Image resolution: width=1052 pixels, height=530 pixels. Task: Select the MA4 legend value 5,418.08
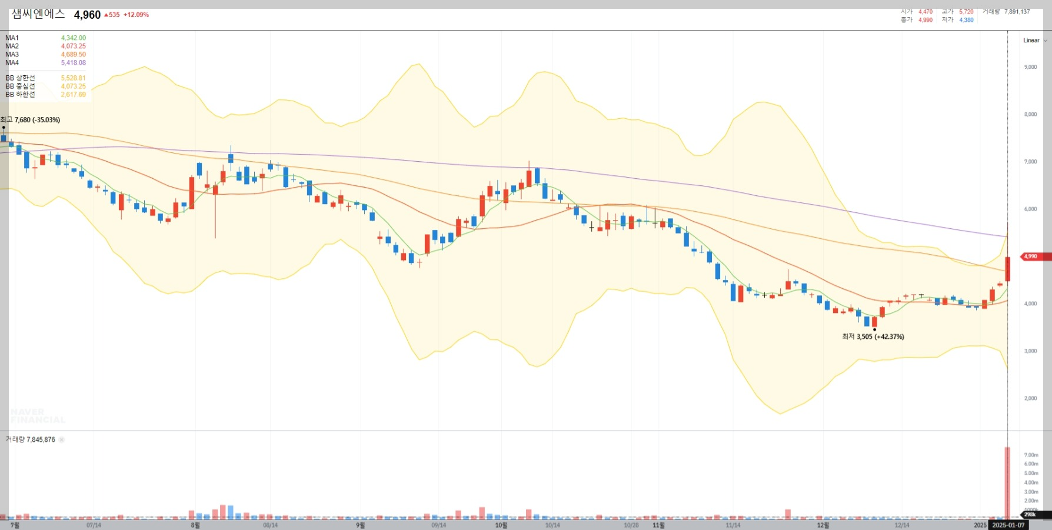[x=74, y=62]
